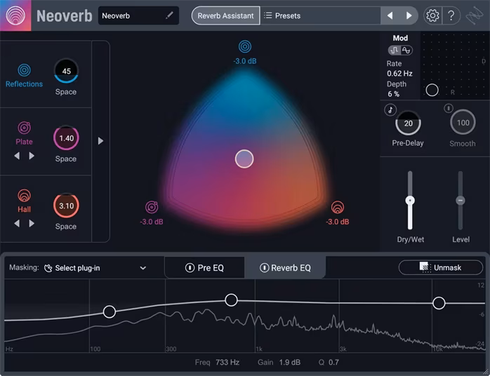
Task: Click the Hall Space knob showing 3.10
Action: (66, 206)
